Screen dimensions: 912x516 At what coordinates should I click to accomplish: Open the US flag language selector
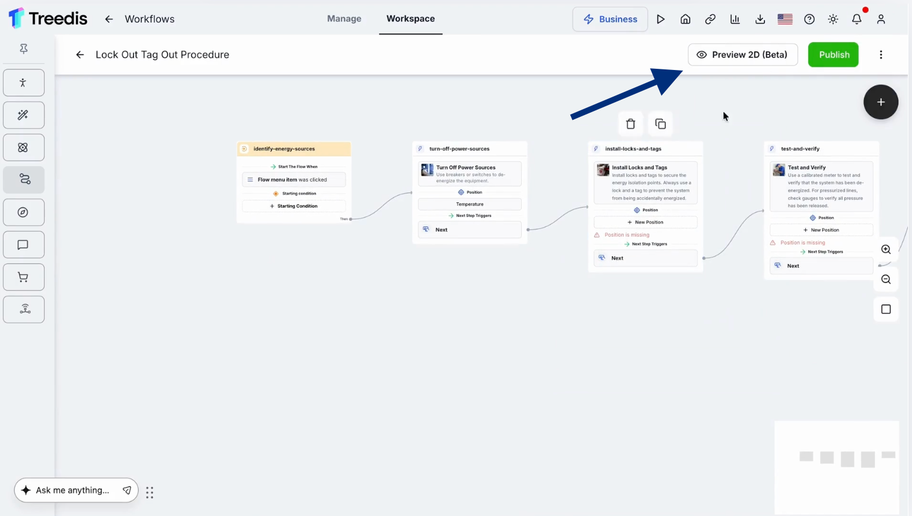(785, 19)
